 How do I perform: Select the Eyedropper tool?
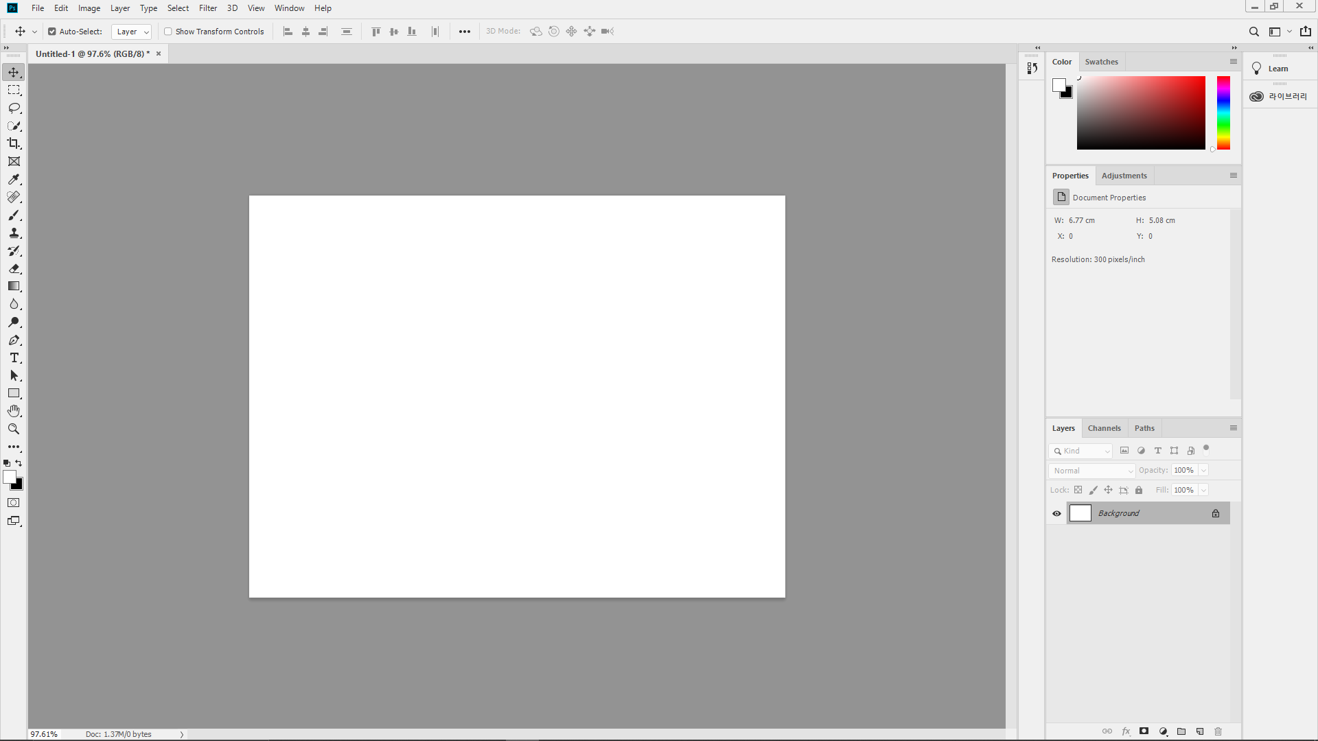pyautogui.click(x=14, y=179)
